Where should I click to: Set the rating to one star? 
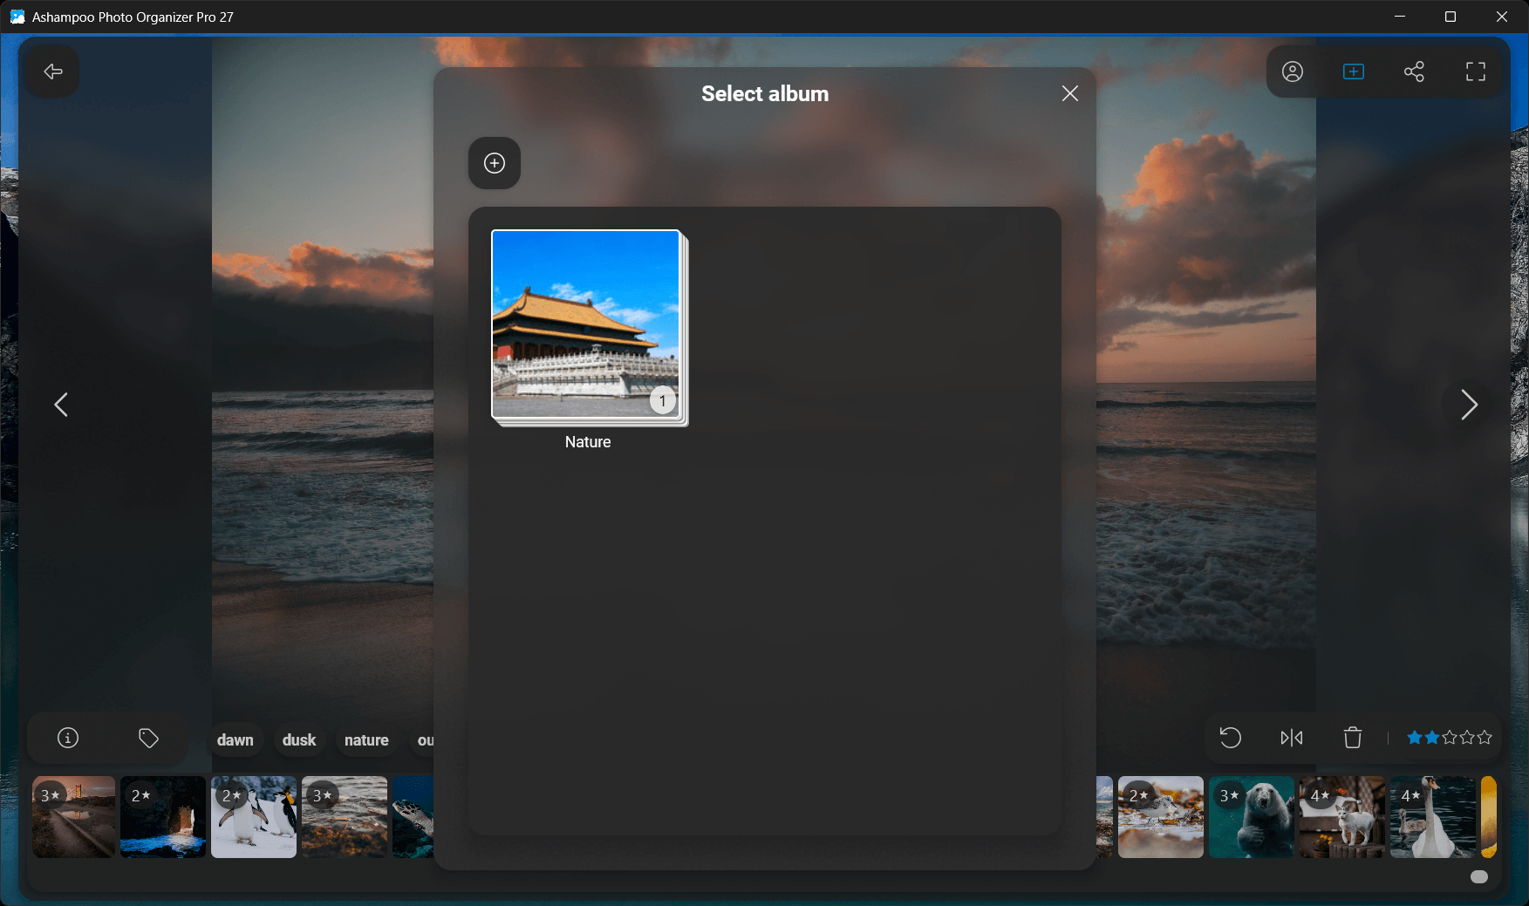click(x=1415, y=738)
